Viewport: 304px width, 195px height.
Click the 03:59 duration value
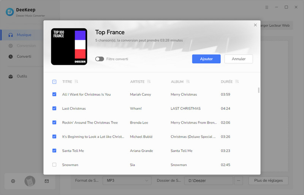pyautogui.click(x=225, y=94)
